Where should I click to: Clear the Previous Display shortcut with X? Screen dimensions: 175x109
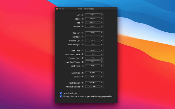(102, 87)
